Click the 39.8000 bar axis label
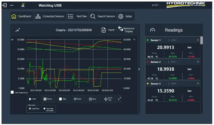 pos(21,49)
